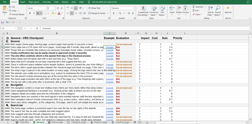Click the Paste clipboard icon

[5, 8]
